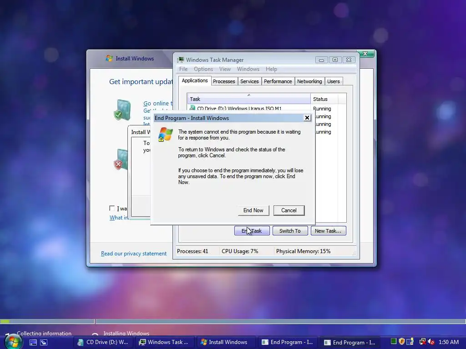Click the Switch between windows quick launch icon

[x=44, y=342]
